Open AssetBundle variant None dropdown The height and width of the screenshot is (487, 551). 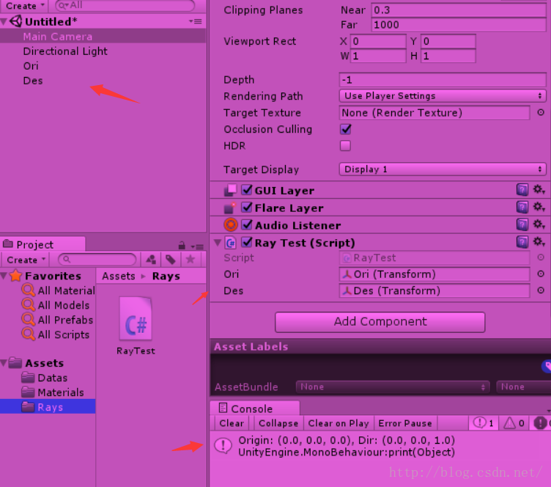click(523, 387)
